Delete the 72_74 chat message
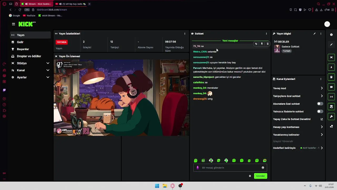 coord(267,44)
